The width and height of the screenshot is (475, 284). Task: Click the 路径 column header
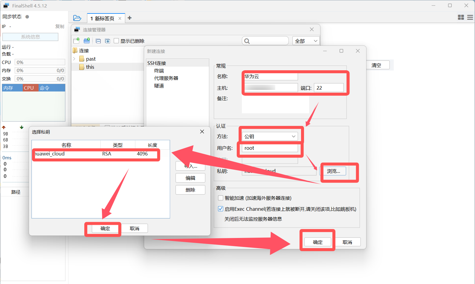click(16, 192)
